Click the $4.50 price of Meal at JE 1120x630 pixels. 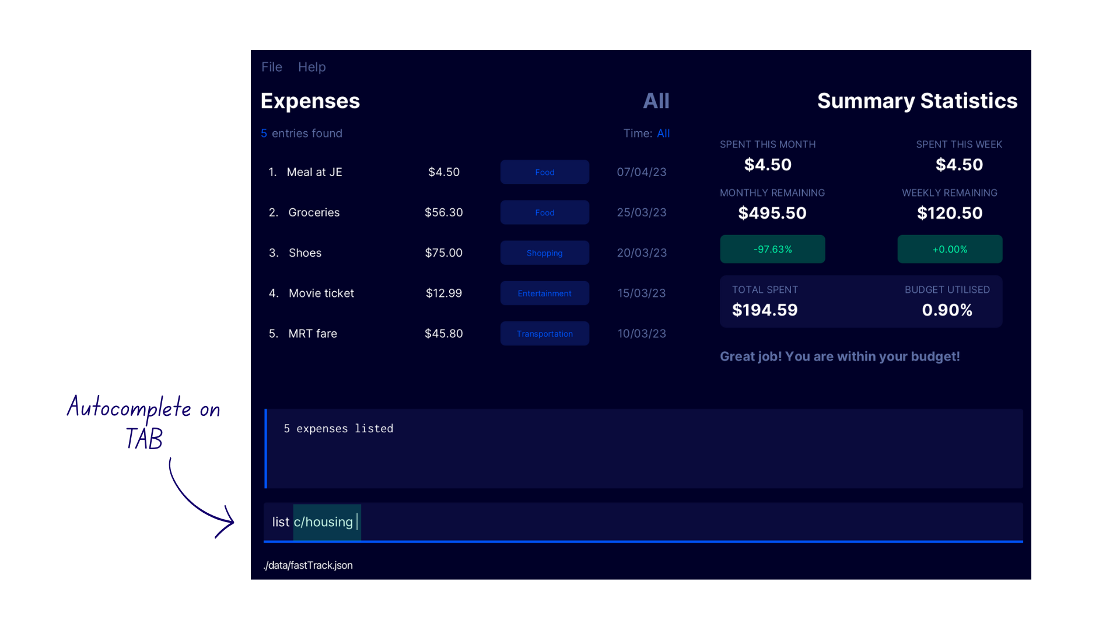[444, 172]
